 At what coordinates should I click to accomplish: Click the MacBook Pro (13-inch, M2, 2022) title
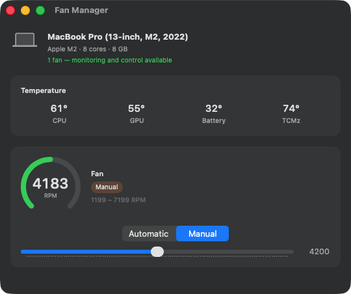coord(118,36)
